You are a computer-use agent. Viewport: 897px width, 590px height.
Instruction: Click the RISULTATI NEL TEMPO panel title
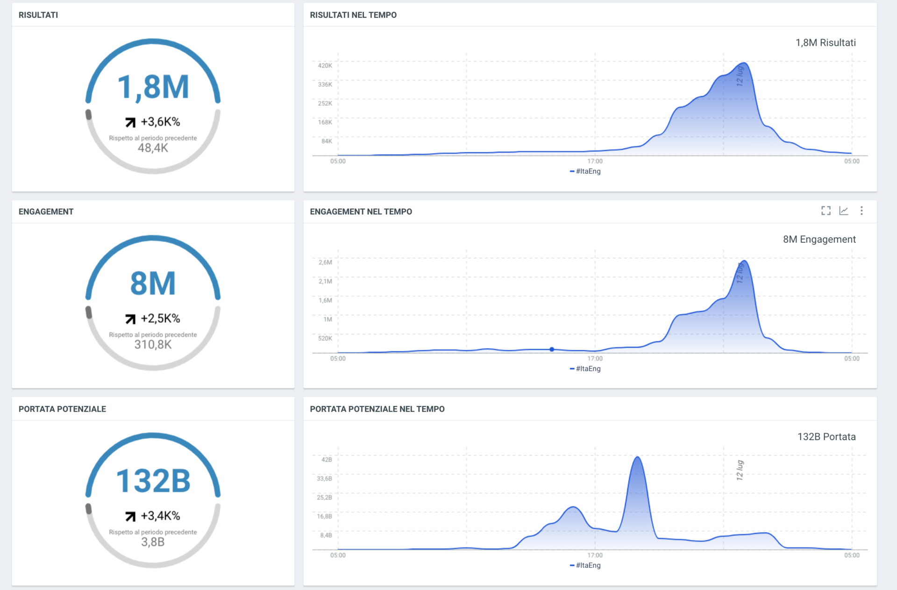353,15
